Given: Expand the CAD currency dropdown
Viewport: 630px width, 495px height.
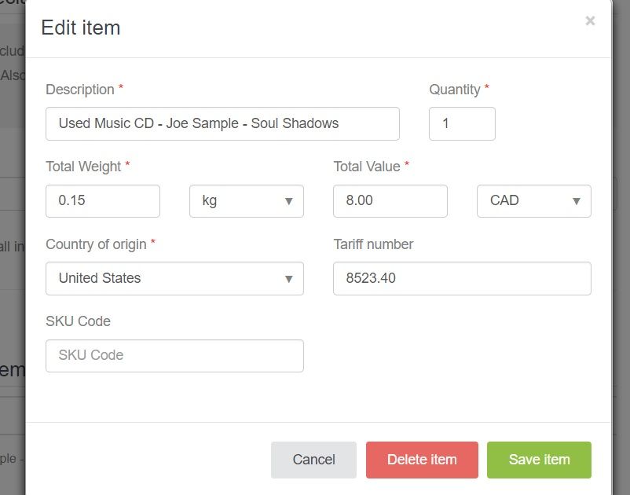Looking at the screenshot, I should pyautogui.click(x=534, y=200).
